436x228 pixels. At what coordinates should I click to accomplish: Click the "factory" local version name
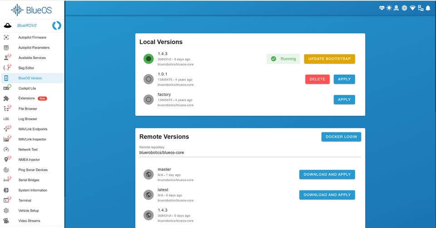pos(164,94)
